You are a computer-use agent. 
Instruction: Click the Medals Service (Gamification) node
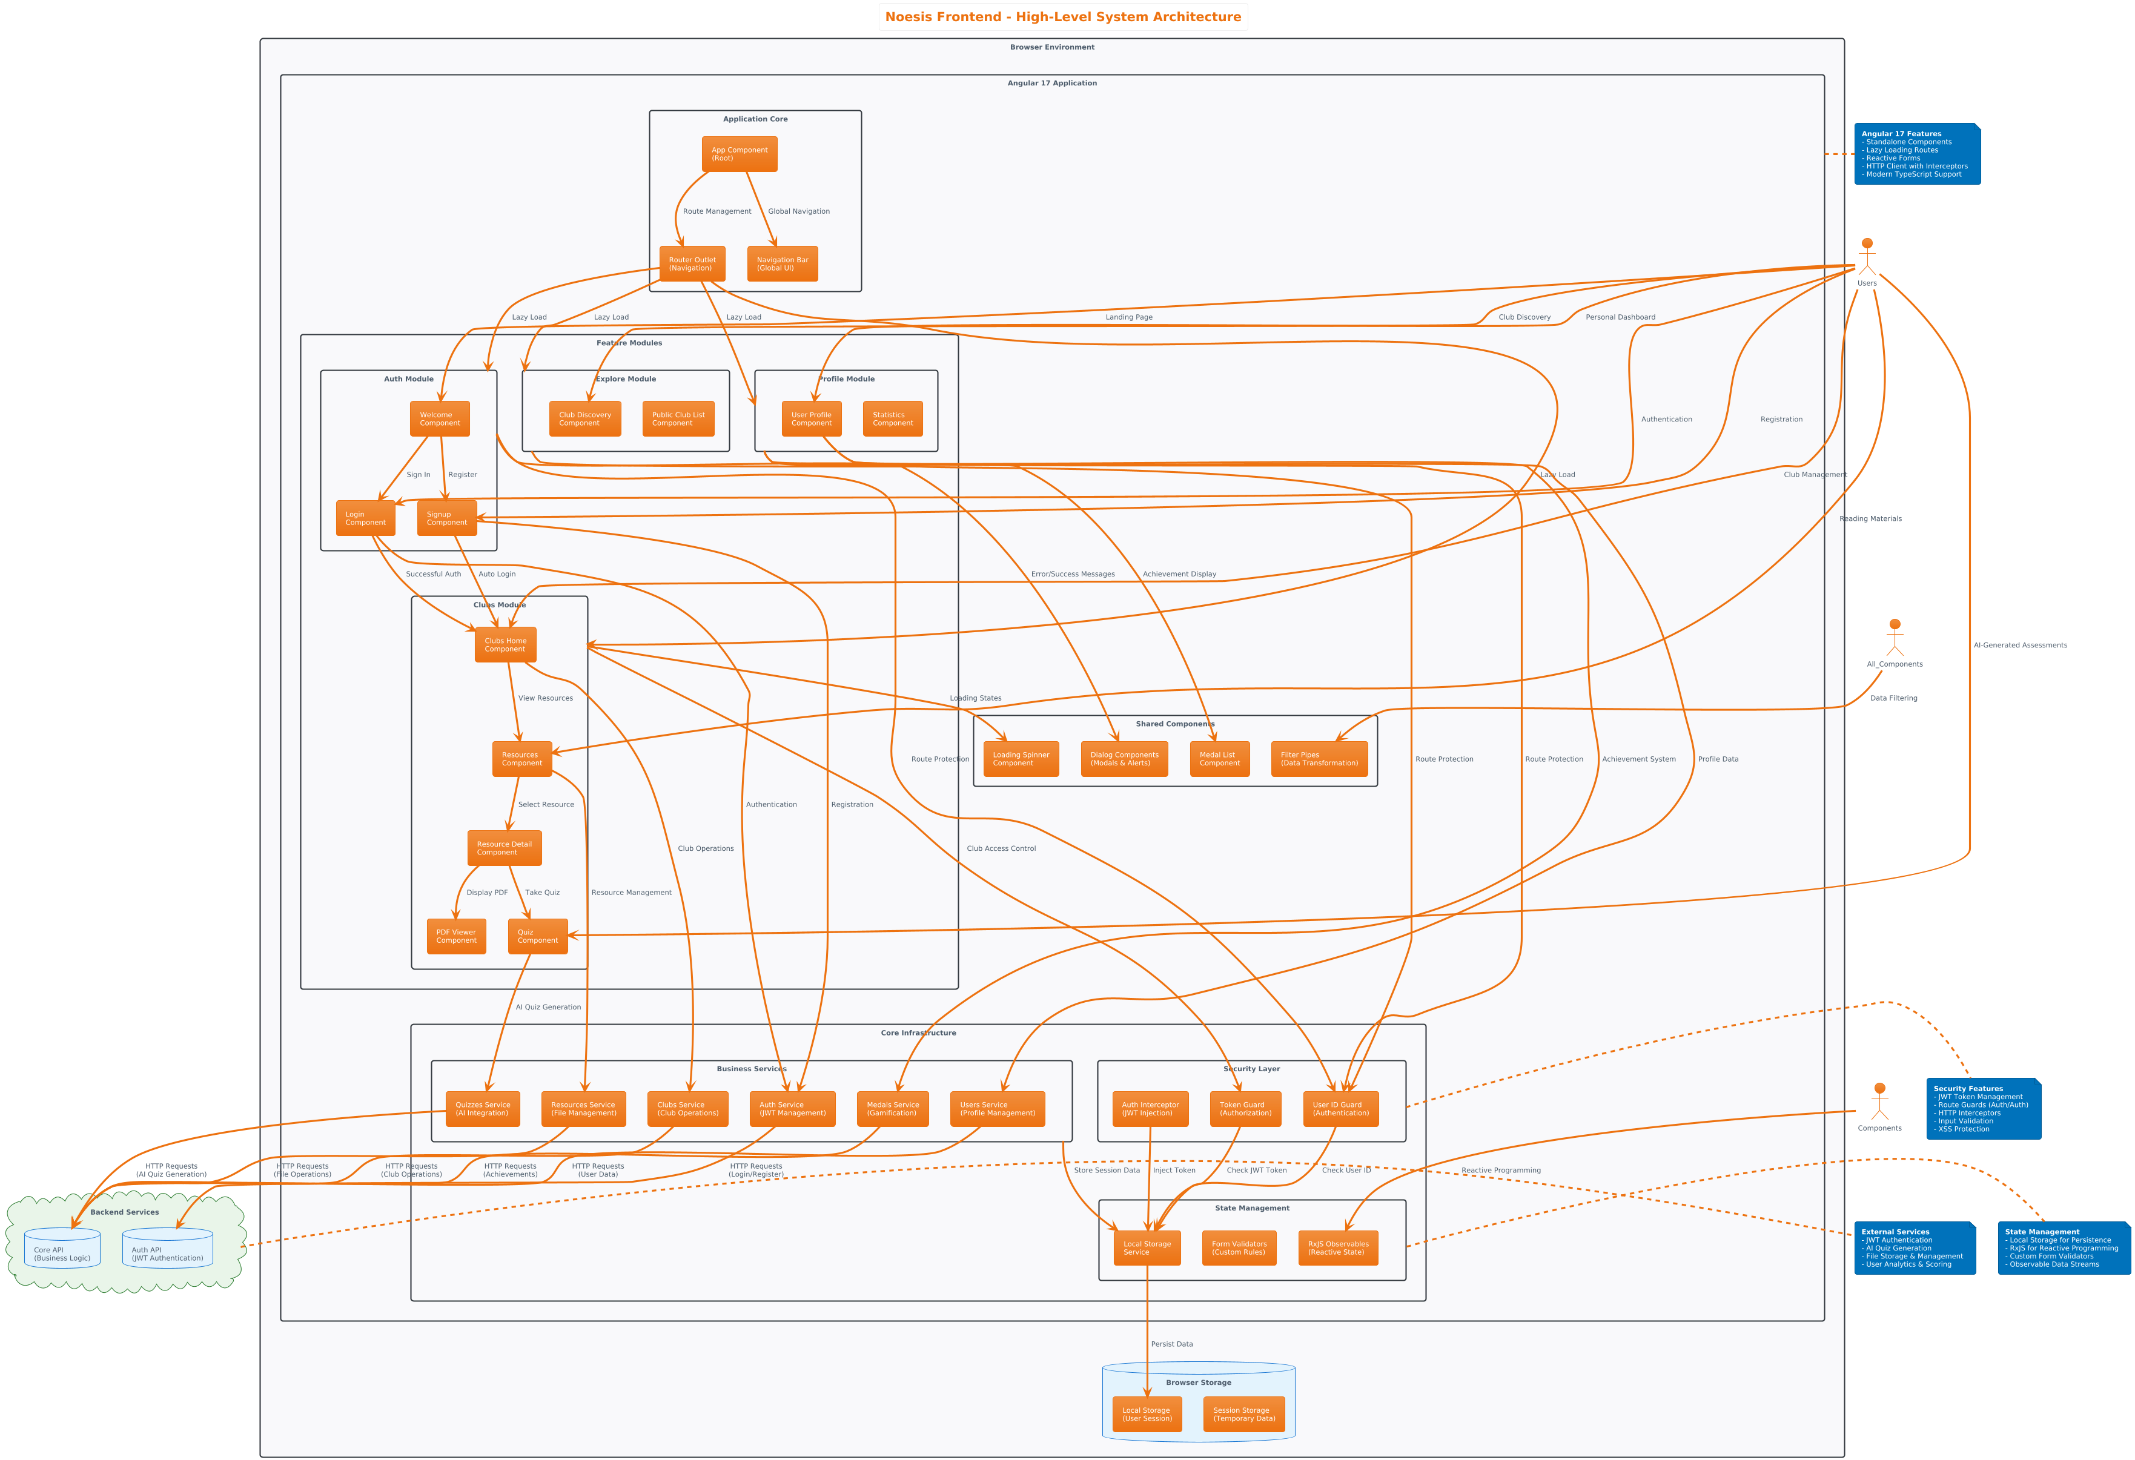pyautogui.click(x=893, y=1108)
